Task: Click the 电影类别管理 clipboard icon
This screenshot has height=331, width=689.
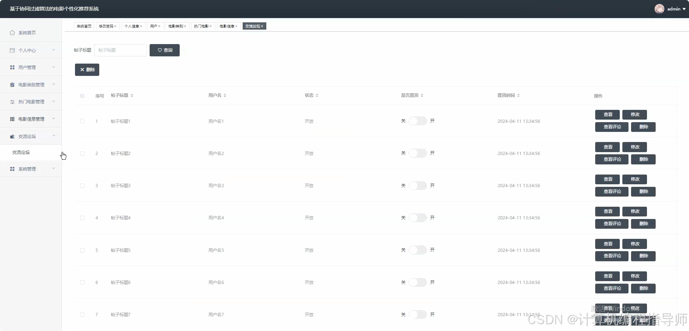Action: tap(12, 85)
